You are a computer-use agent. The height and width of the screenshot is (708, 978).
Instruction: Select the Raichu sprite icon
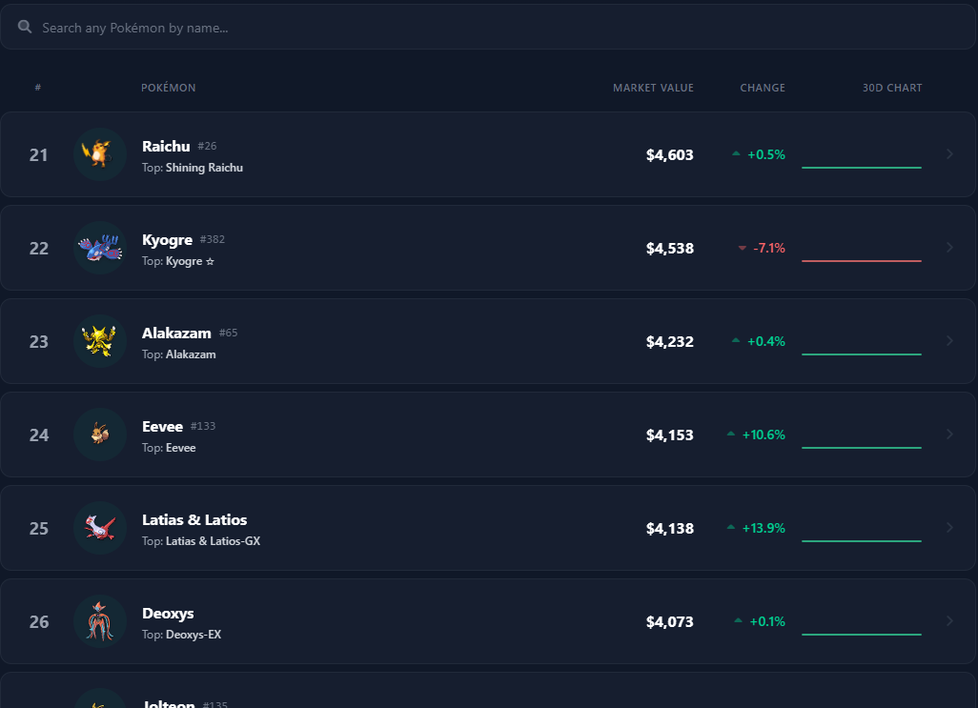(100, 154)
